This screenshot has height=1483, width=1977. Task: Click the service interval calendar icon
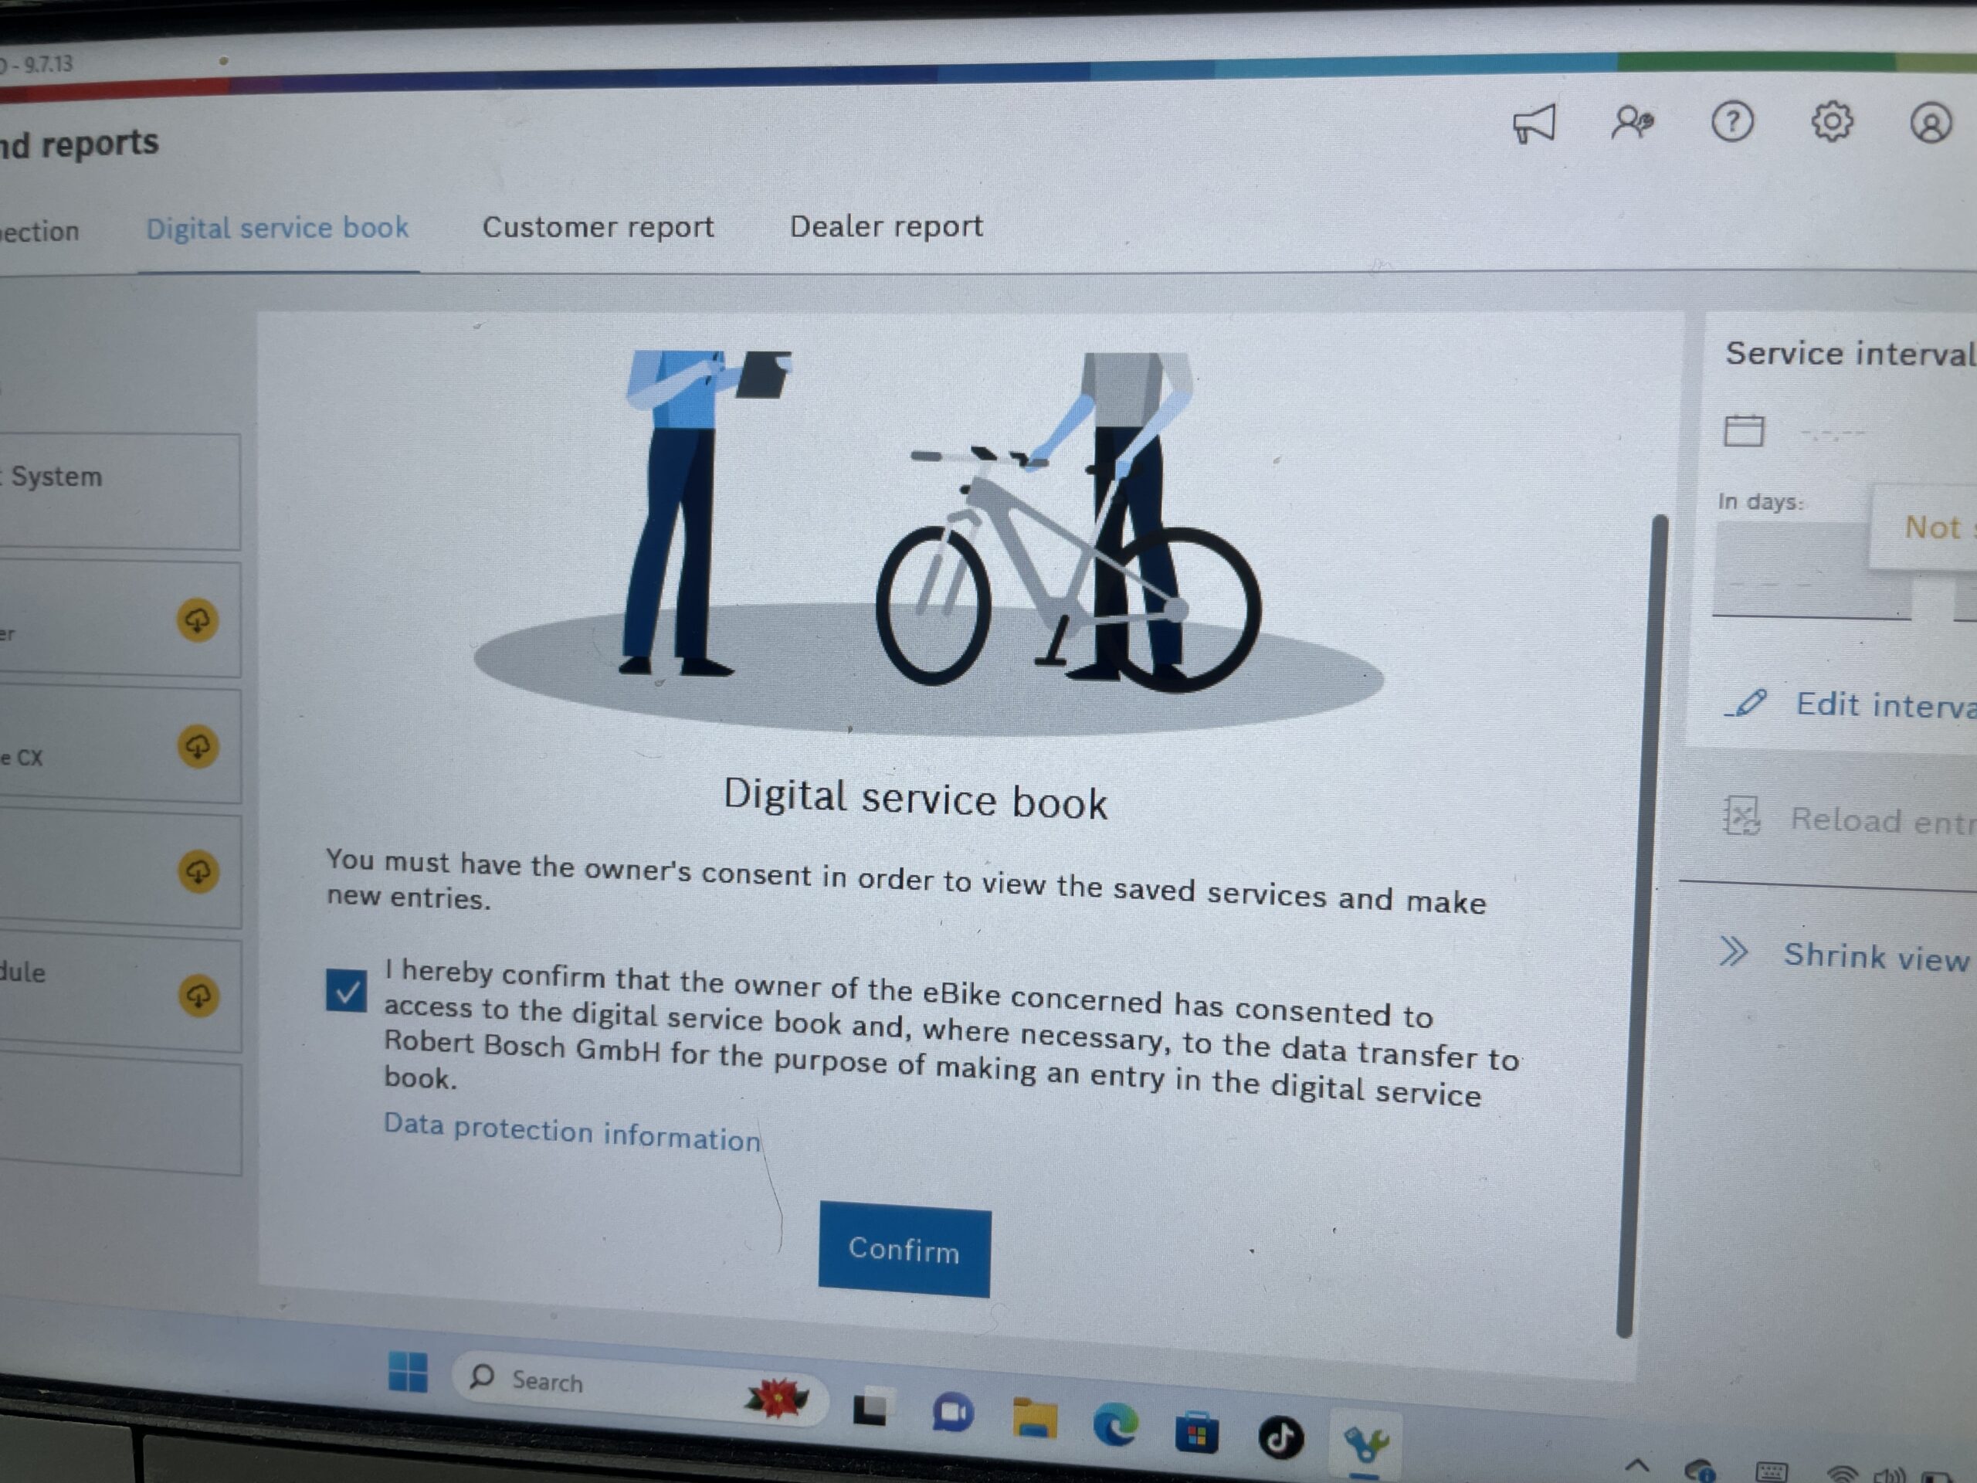1743,431
